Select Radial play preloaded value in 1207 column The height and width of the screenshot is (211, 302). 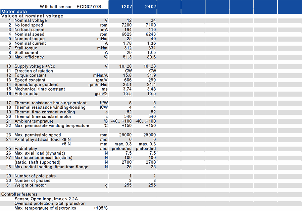(121, 149)
